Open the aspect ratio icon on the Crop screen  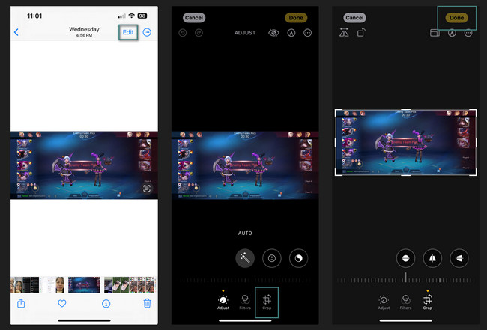[x=435, y=33]
